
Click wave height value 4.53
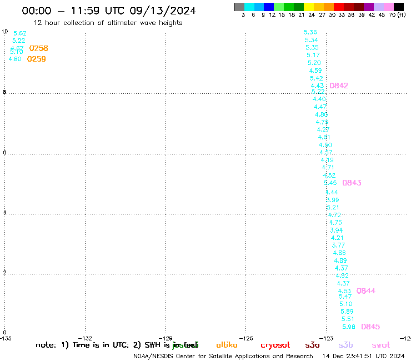(344, 291)
